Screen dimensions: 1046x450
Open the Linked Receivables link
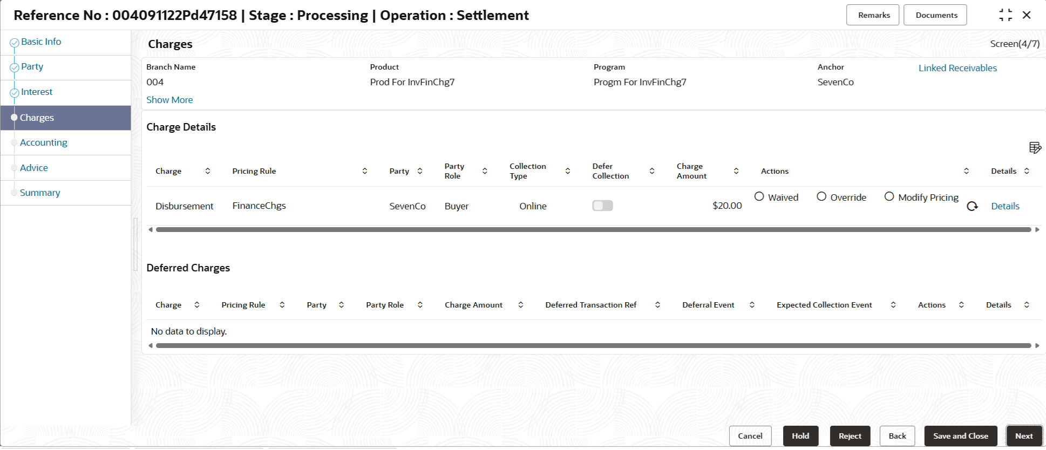tap(957, 68)
